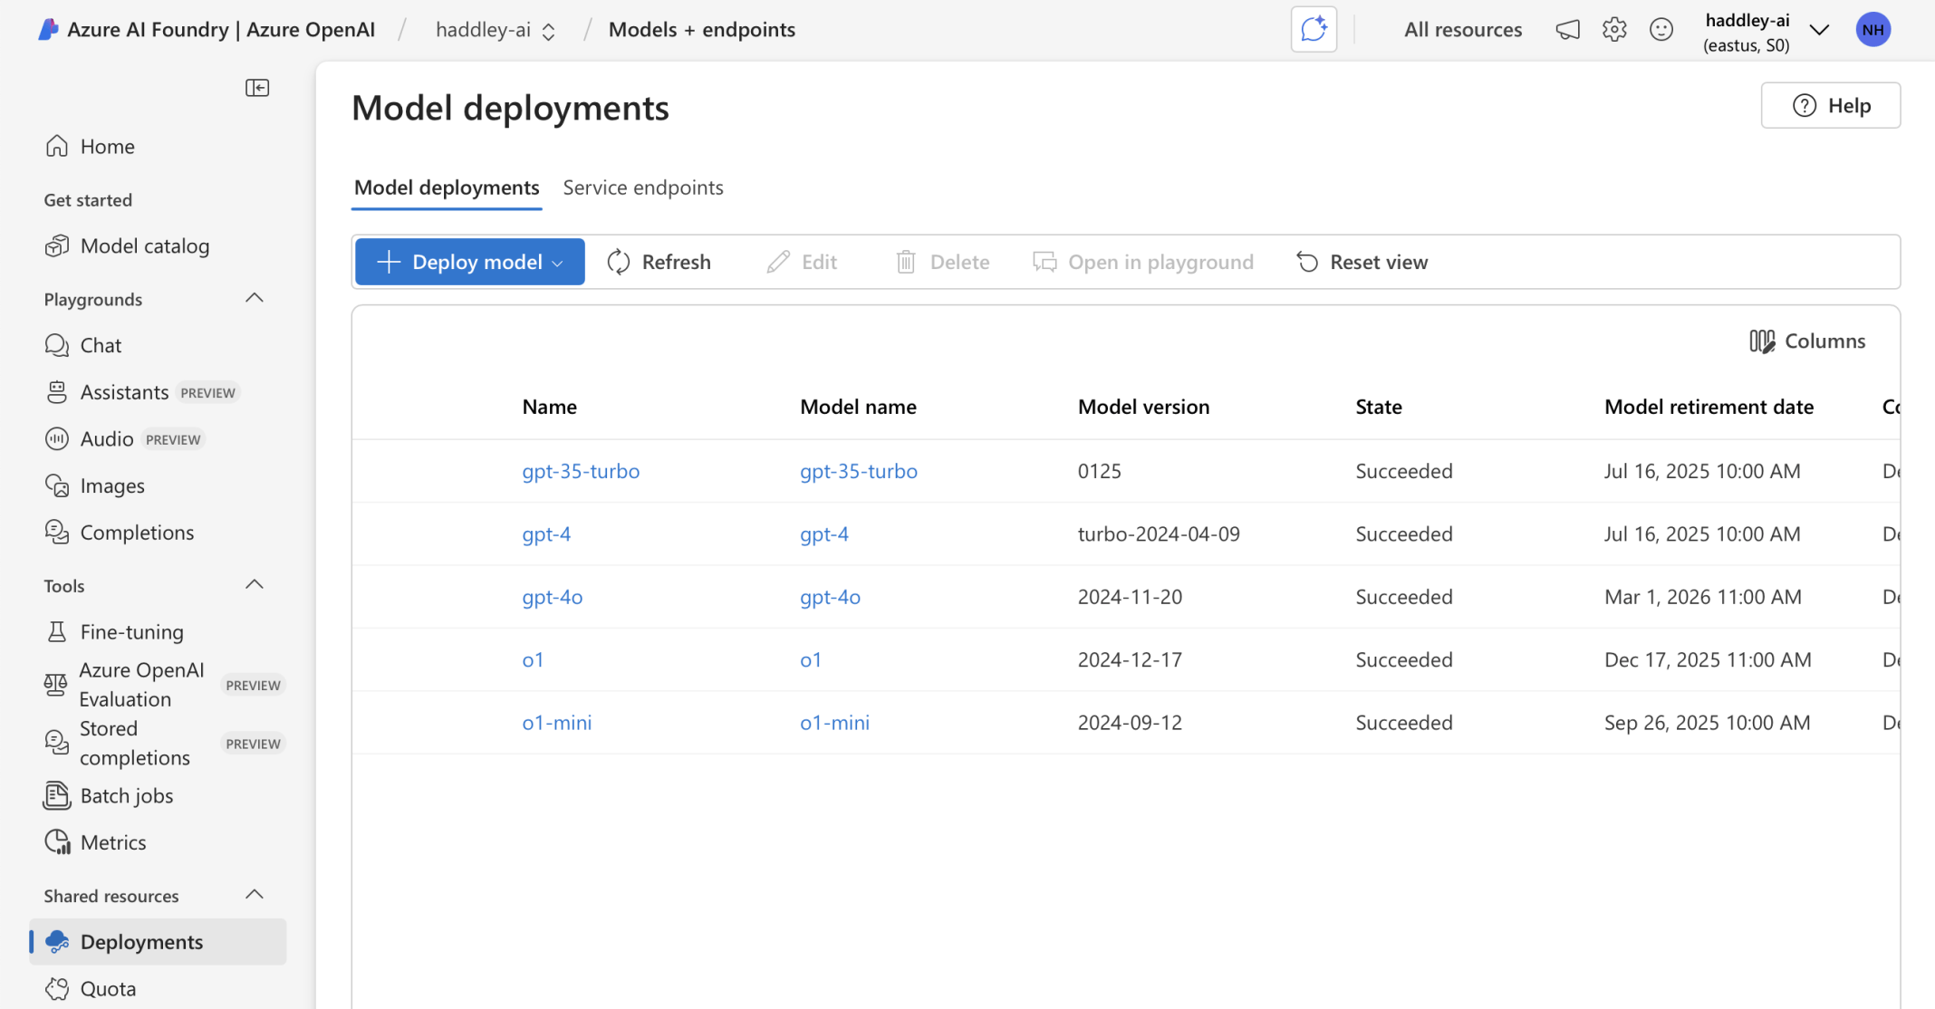Image resolution: width=1935 pixels, height=1009 pixels.
Task: Open Metrics page from sidebar
Action: 112,842
